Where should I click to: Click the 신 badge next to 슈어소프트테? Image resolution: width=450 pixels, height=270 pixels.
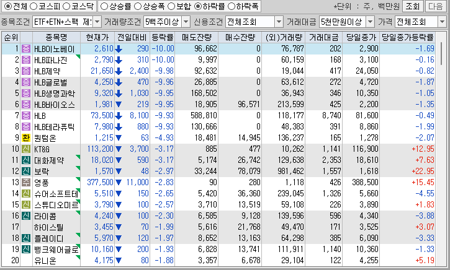click(x=26, y=194)
